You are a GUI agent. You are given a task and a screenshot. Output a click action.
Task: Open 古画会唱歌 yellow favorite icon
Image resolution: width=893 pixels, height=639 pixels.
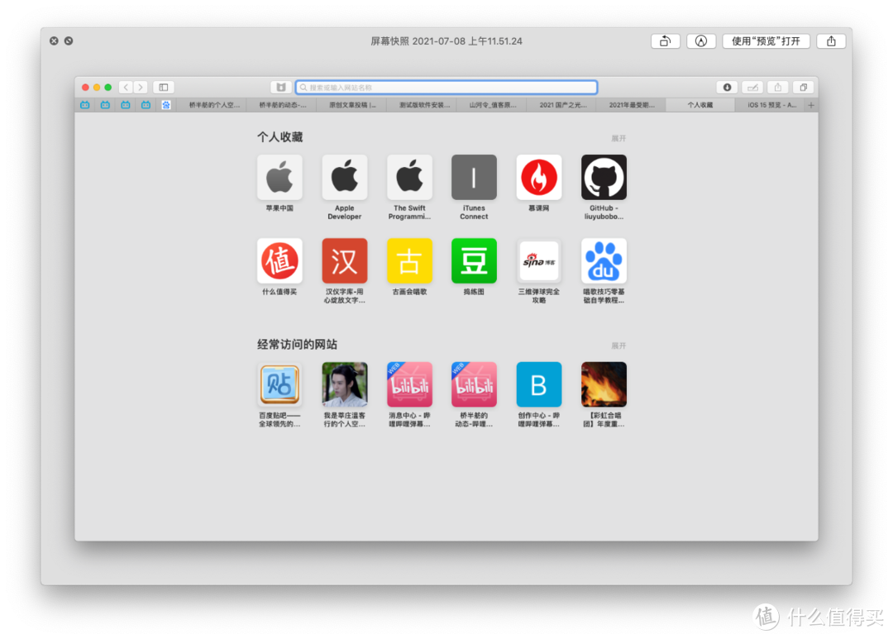tap(409, 261)
